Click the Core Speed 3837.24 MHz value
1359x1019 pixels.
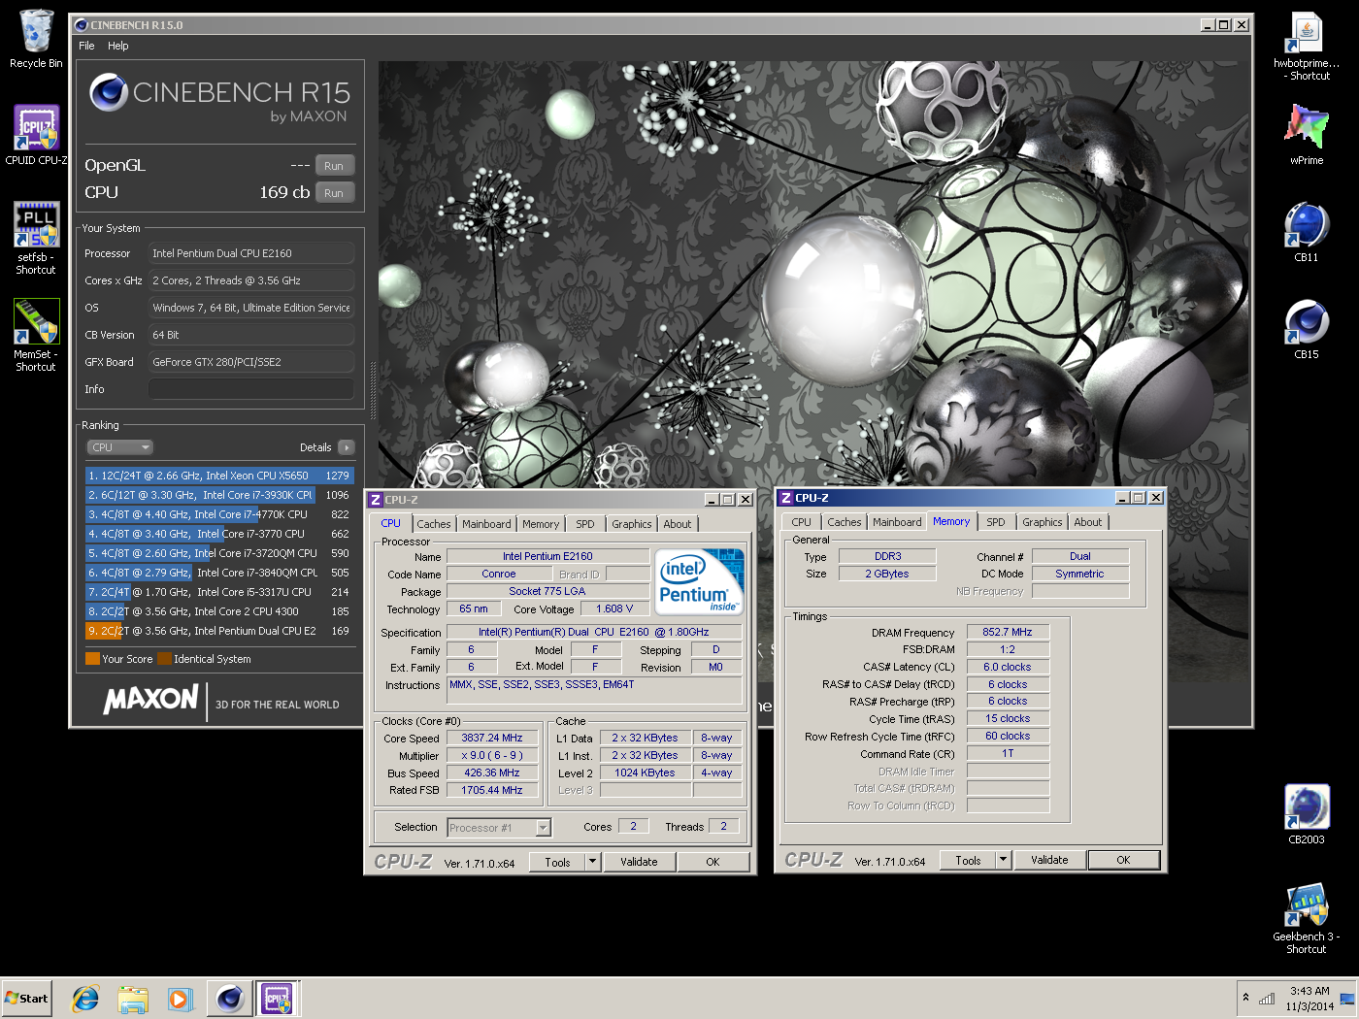(x=492, y=738)
